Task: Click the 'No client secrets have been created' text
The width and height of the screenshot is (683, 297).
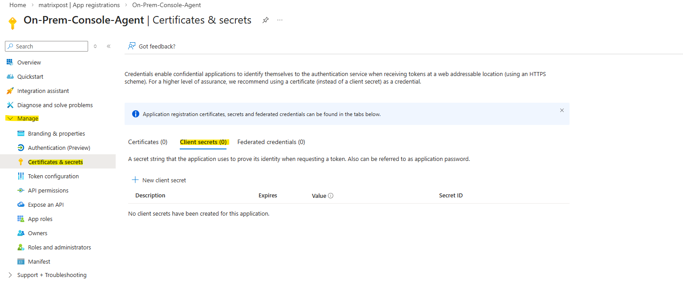Action: [x=199, y=213]
